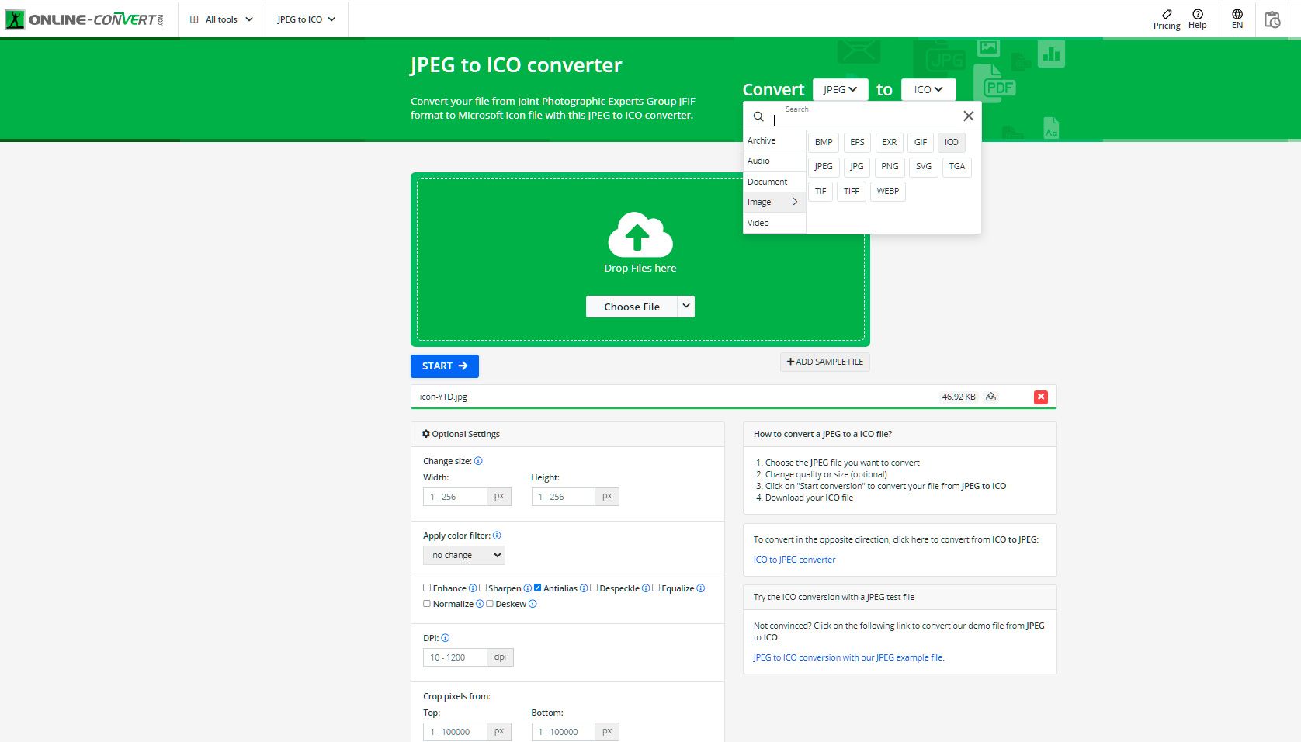1301x742 pixels.
Task: Open Help using the question mark icon
Action: pos(1197,14)
